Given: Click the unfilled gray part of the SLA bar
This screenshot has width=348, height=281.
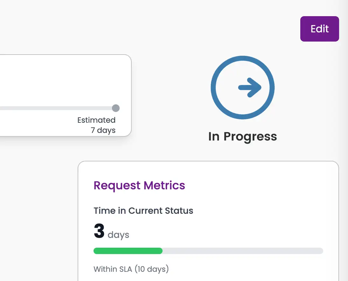Looking at the screenshot, I should (x=242, y=251).
